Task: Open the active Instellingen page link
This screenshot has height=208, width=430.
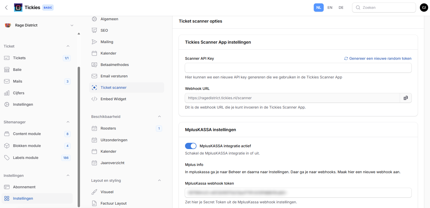Action: (37, 198)
